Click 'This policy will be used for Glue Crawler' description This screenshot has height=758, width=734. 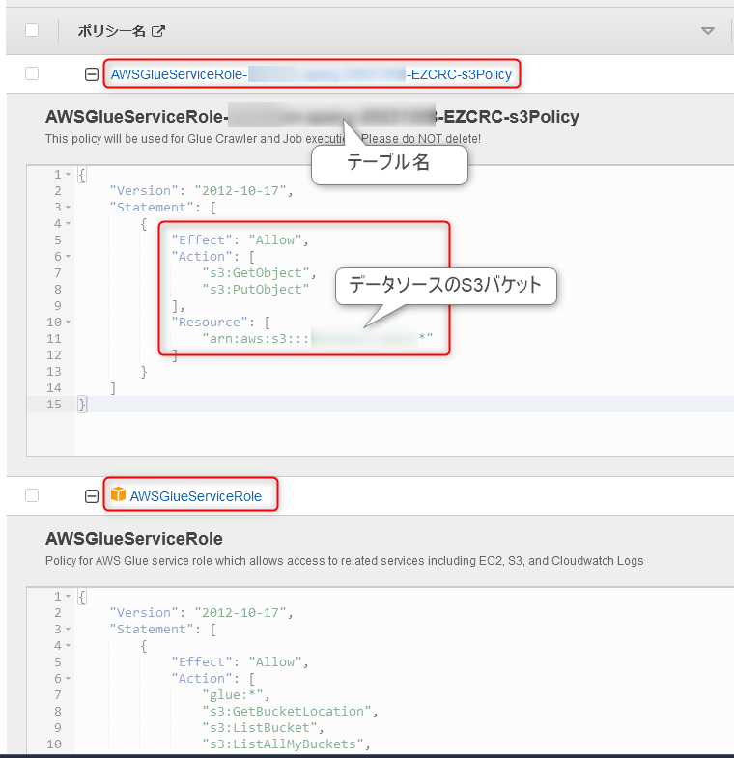tap(263, 139)
